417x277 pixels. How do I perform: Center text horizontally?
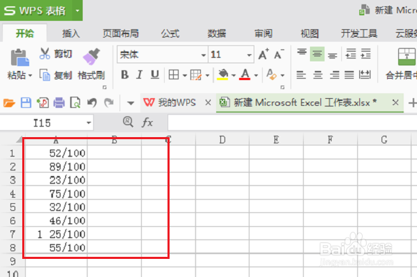coord(318,75)
